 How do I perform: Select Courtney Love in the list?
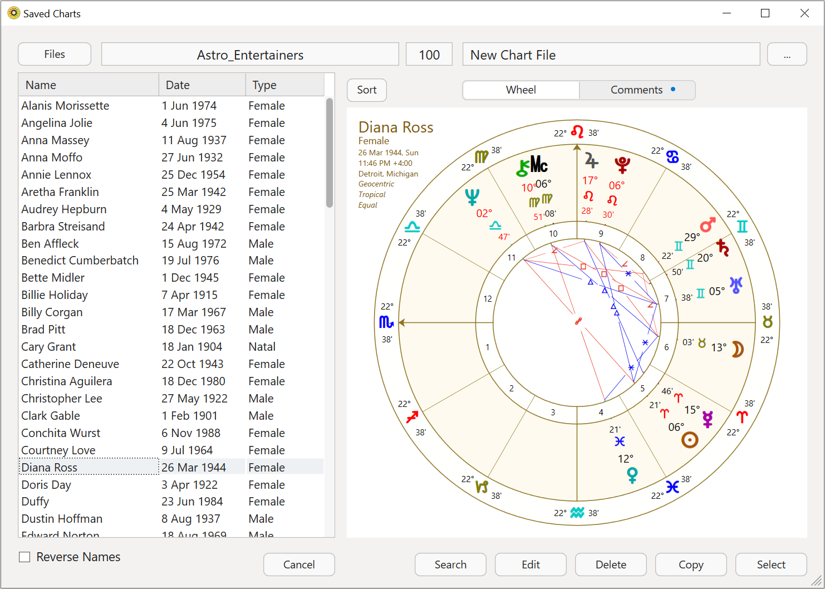pos(171,450)
